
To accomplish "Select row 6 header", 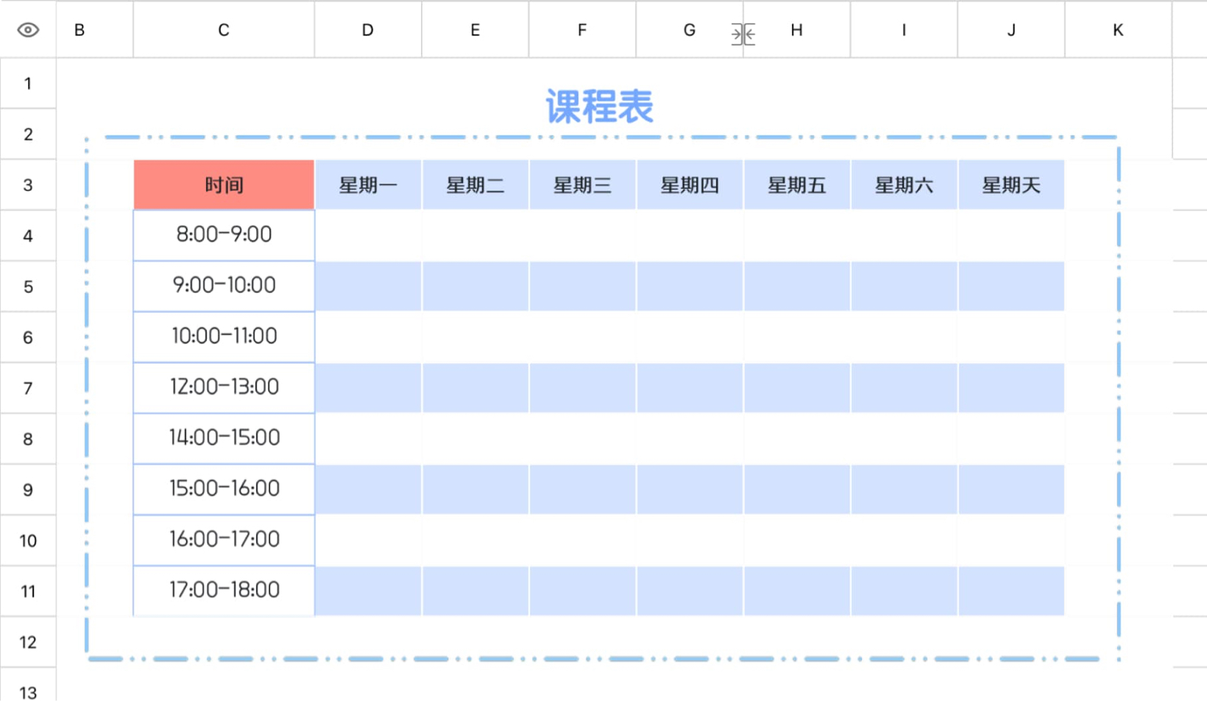I will tap(28, 337).
